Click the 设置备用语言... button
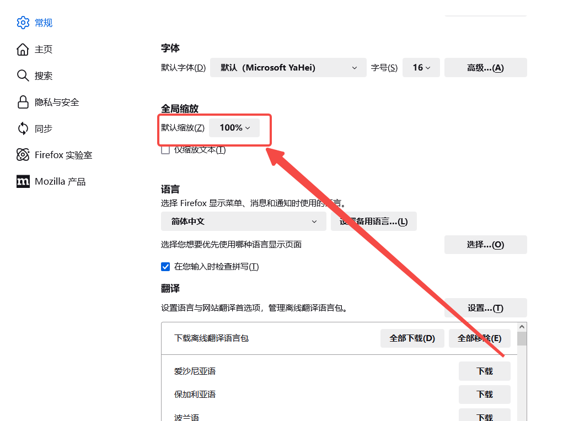The width and height of the screenshot is (563, 421). click(x=374, y=222)
